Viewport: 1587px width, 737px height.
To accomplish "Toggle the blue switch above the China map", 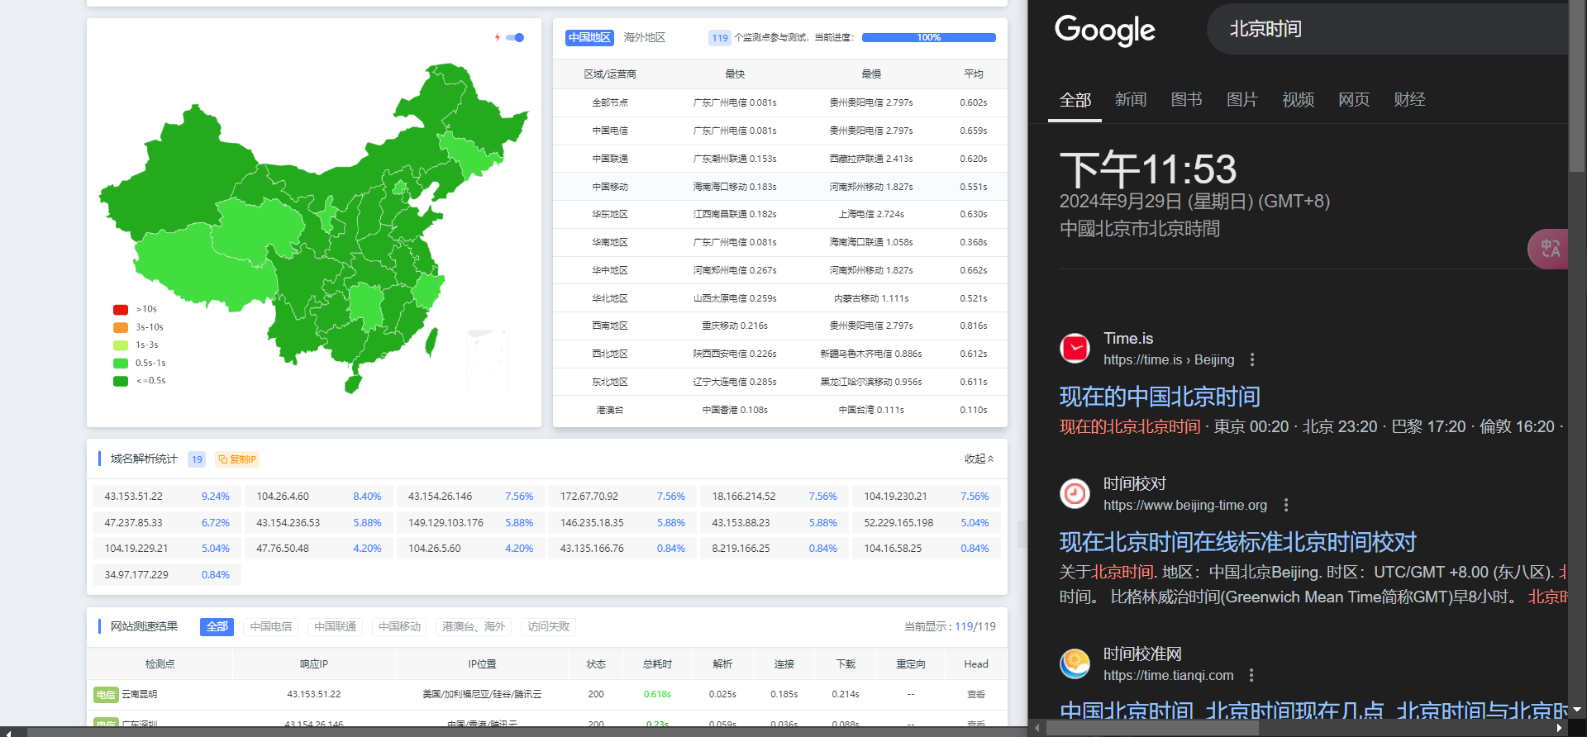I will 516,37.
